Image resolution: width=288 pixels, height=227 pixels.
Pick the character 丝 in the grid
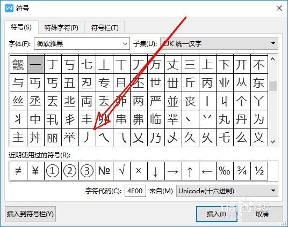18,101
